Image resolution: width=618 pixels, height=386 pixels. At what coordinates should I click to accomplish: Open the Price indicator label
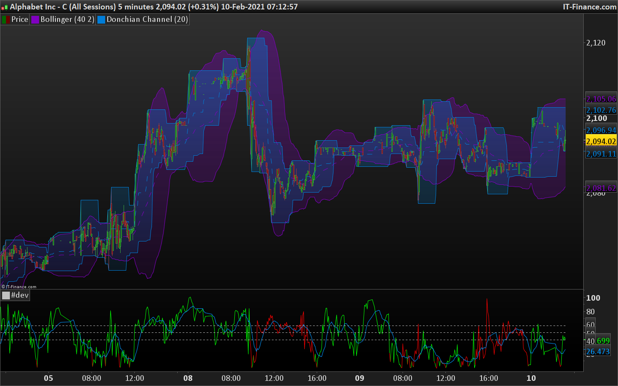point(20,19)
